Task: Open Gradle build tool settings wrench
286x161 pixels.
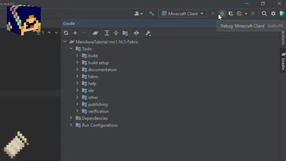Action: 148,33
